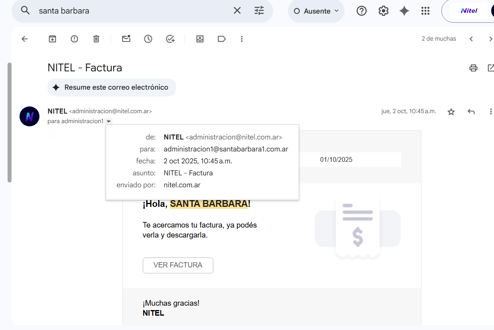
Task: Show search filter options
Action: [x=259, y=11]
